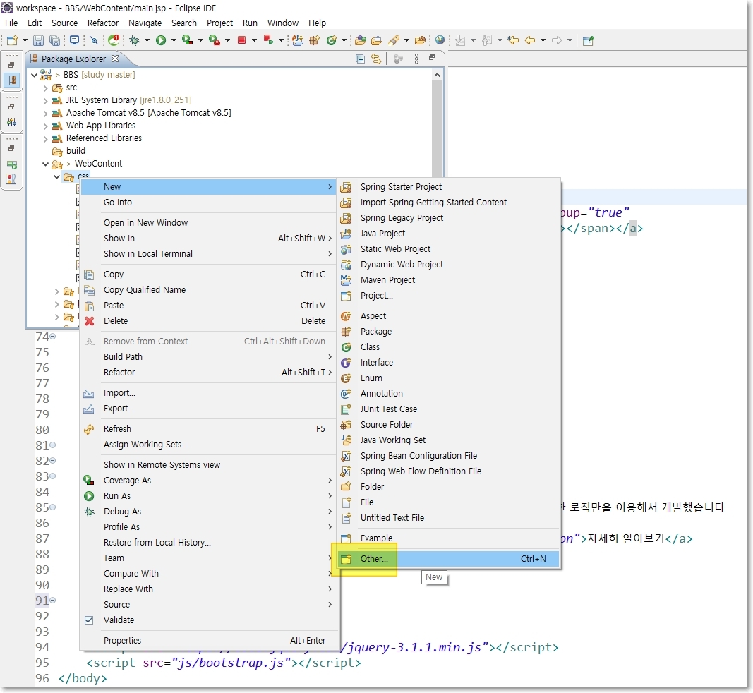Click the Open Perspective toolbar icon
753x693 pixels.
(x=589, y=40)
